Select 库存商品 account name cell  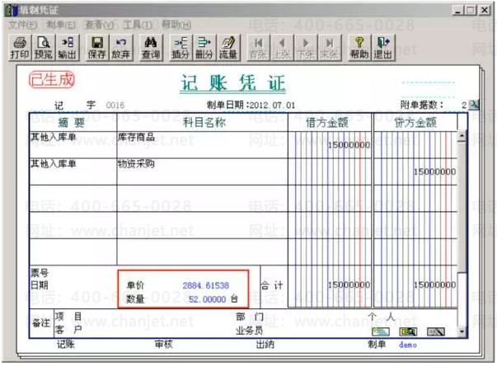202,144
